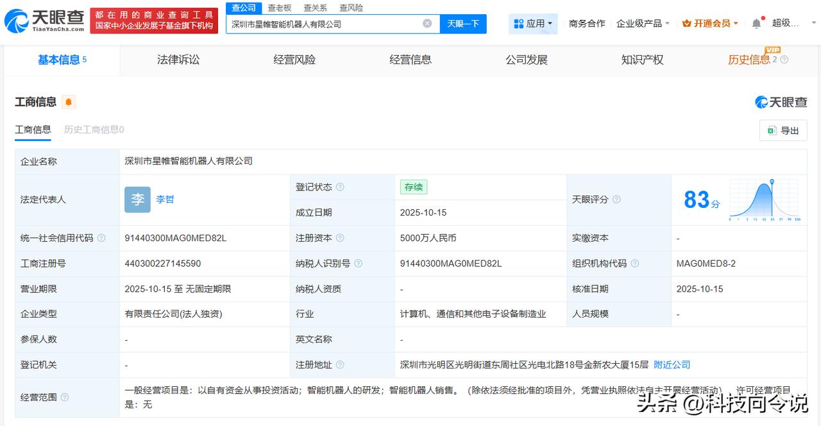Click the company name search input field
The height and width of the screenshot is (426, 821).
pos(324,24)
